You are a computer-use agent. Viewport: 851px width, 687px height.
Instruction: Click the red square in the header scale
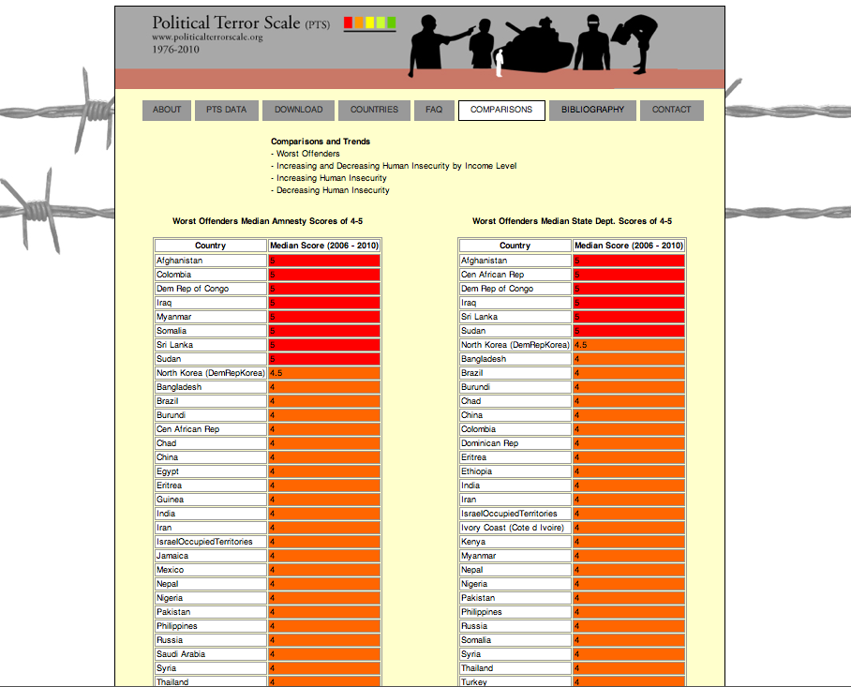point(348,22)
